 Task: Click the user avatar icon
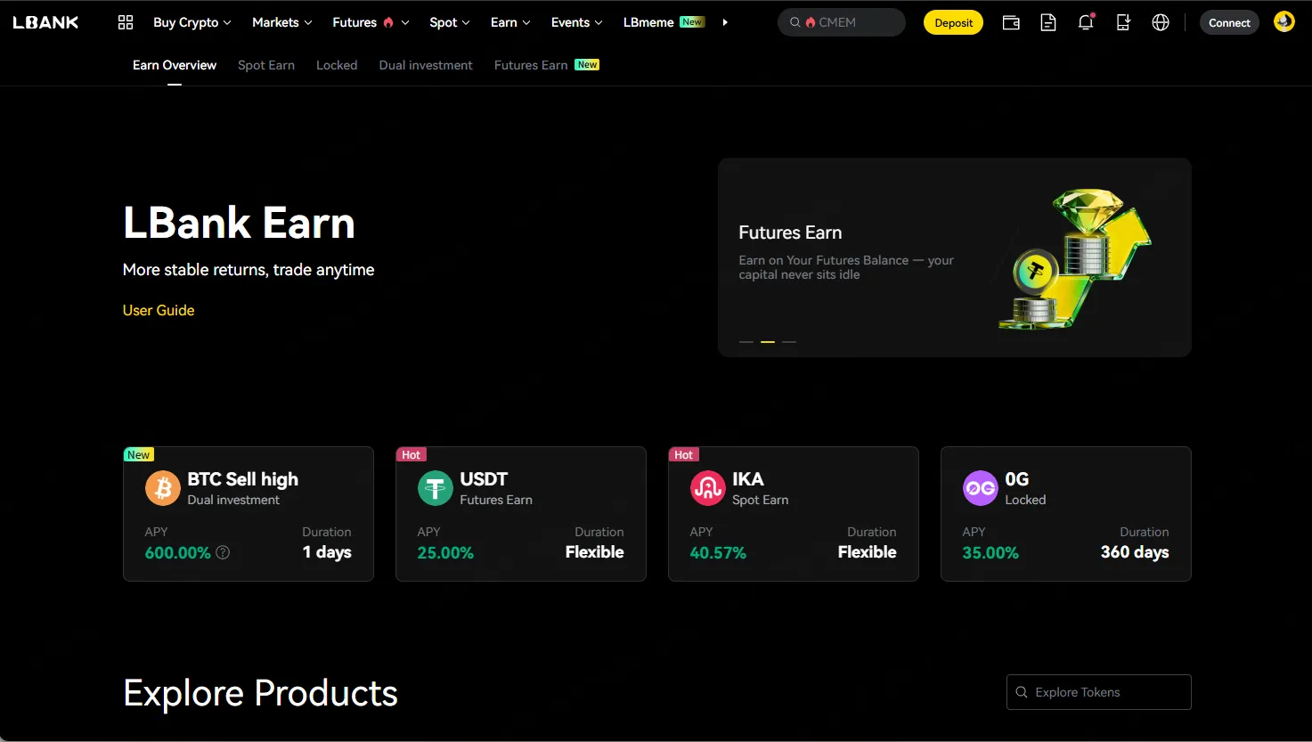[x=1283, y=22]
